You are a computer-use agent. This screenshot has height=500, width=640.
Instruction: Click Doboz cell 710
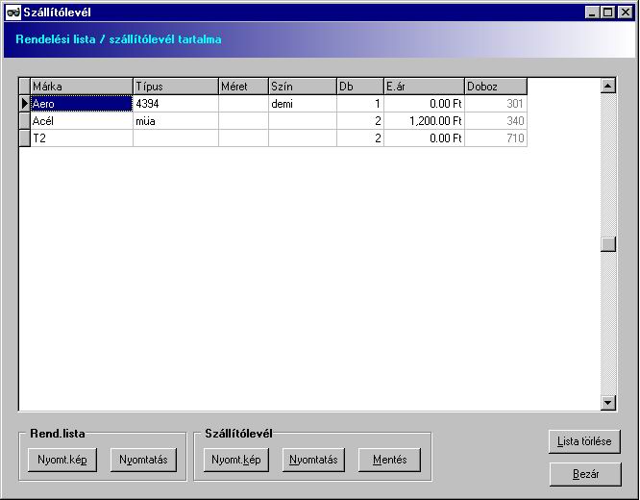496,138
